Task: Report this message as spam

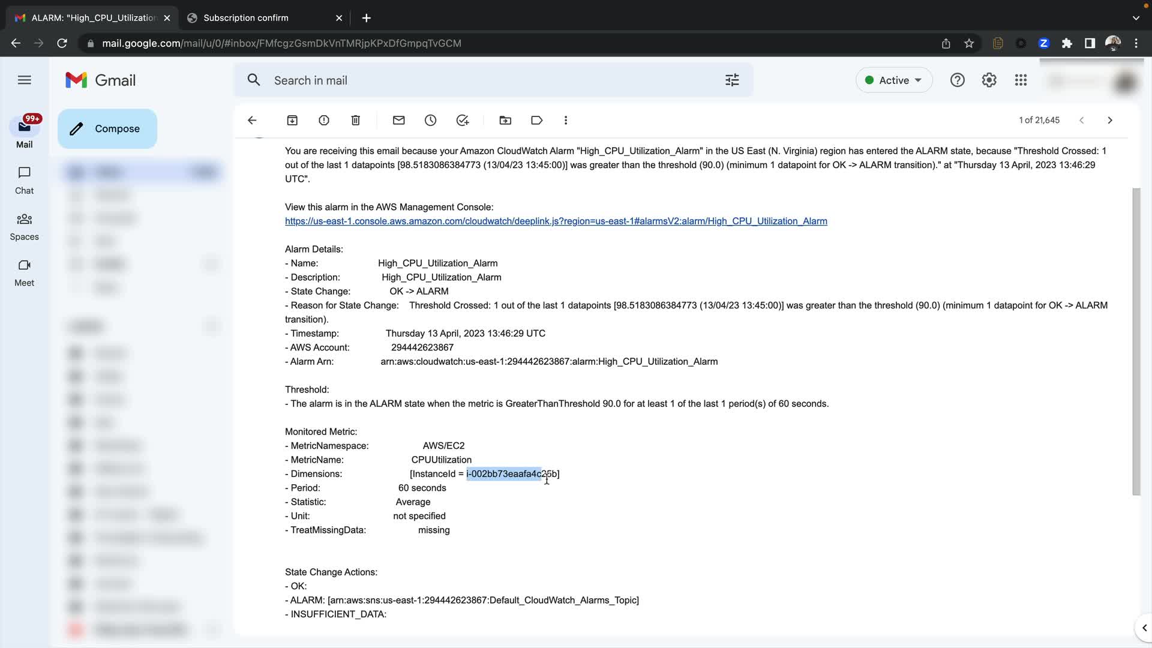Action: pos(324,120)
